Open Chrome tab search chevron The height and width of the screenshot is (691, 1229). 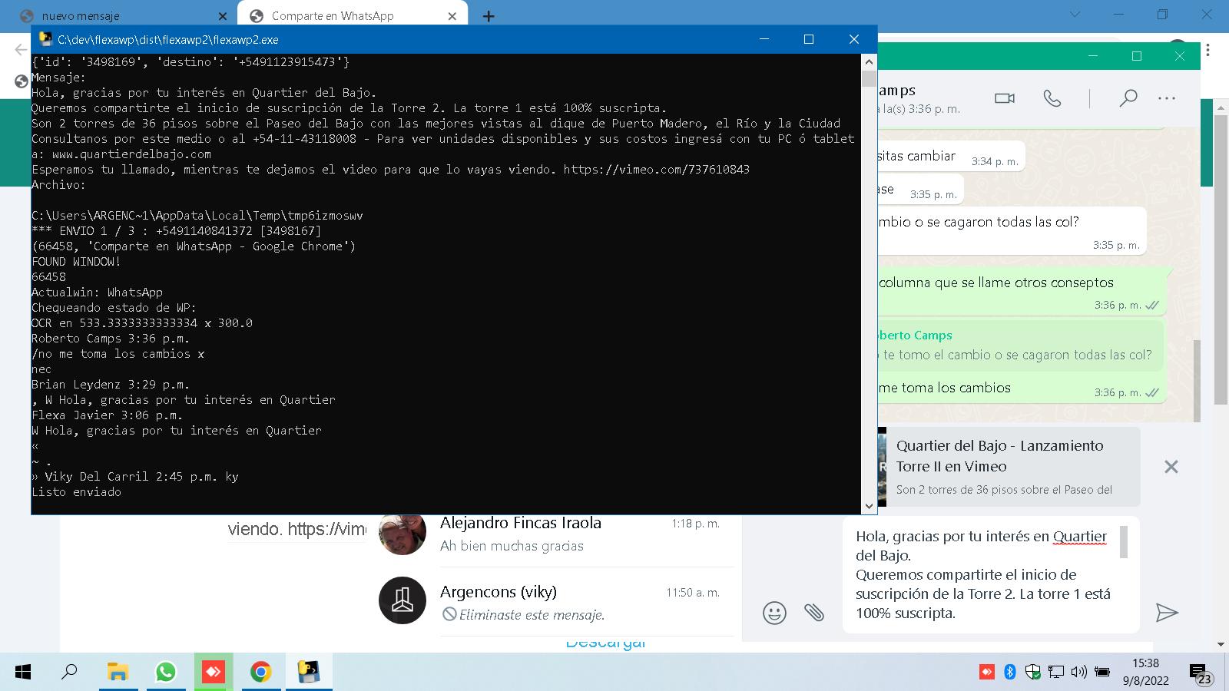click(x=1075, y=15)
